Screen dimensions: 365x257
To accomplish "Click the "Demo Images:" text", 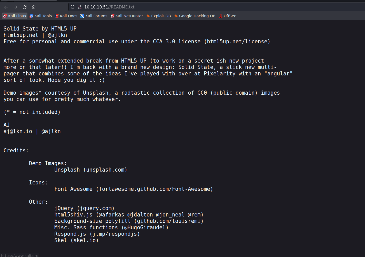I will tap(48, 163).
